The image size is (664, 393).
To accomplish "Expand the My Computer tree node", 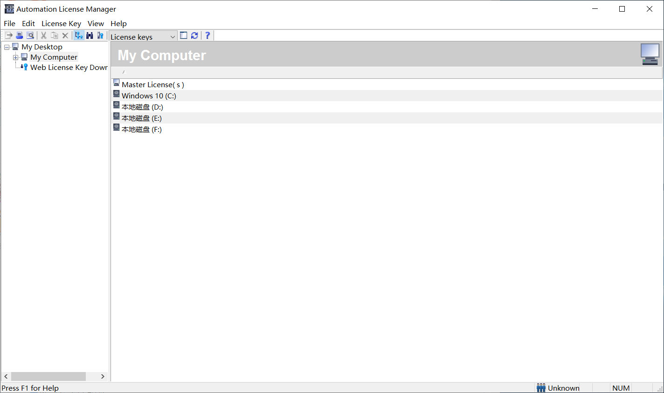I will [15, 57].
